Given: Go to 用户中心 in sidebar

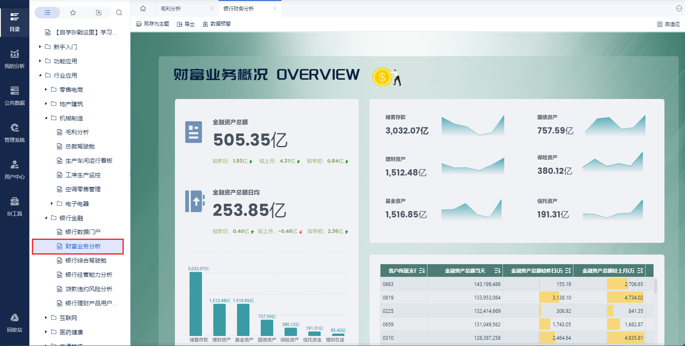Looking at the screenshot, I should [15, 169].
